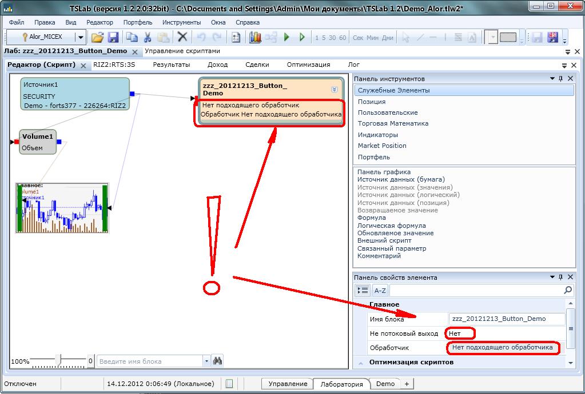
Task: Click the open folder icon in toolbar
Action: click(98, 37)
